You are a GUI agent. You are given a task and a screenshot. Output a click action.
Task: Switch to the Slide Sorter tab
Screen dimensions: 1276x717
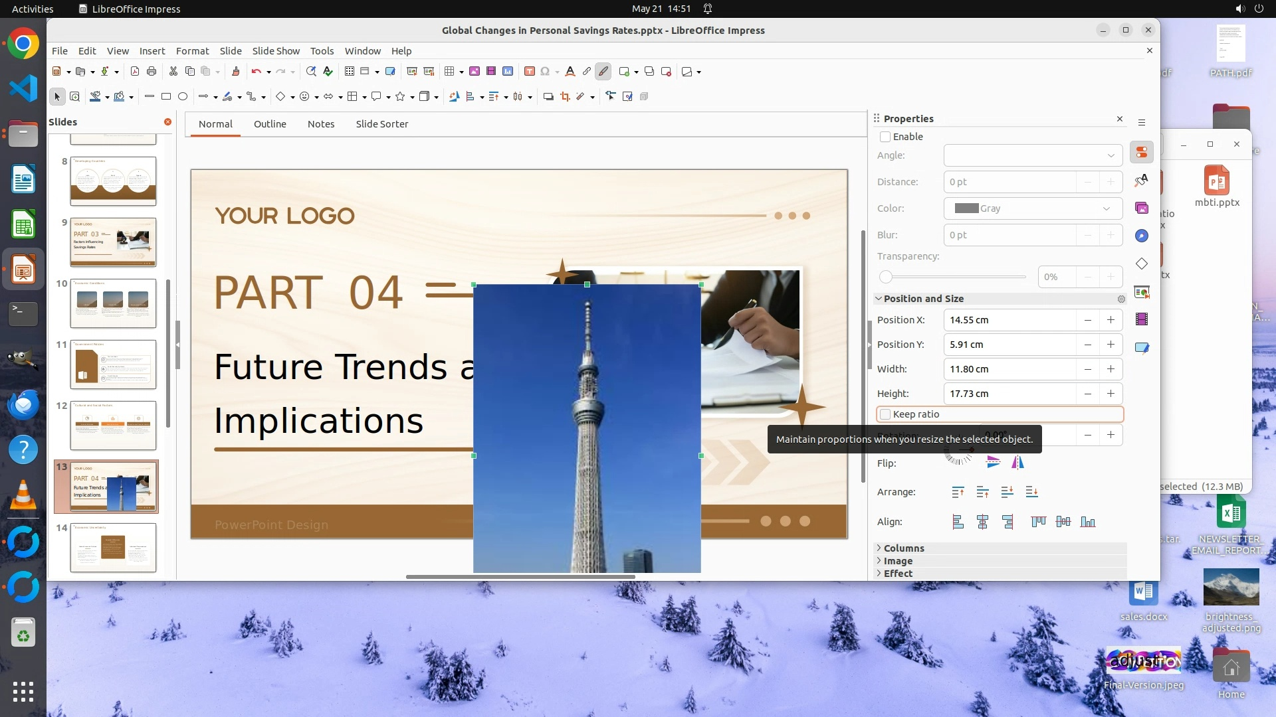tap(381, 124)
